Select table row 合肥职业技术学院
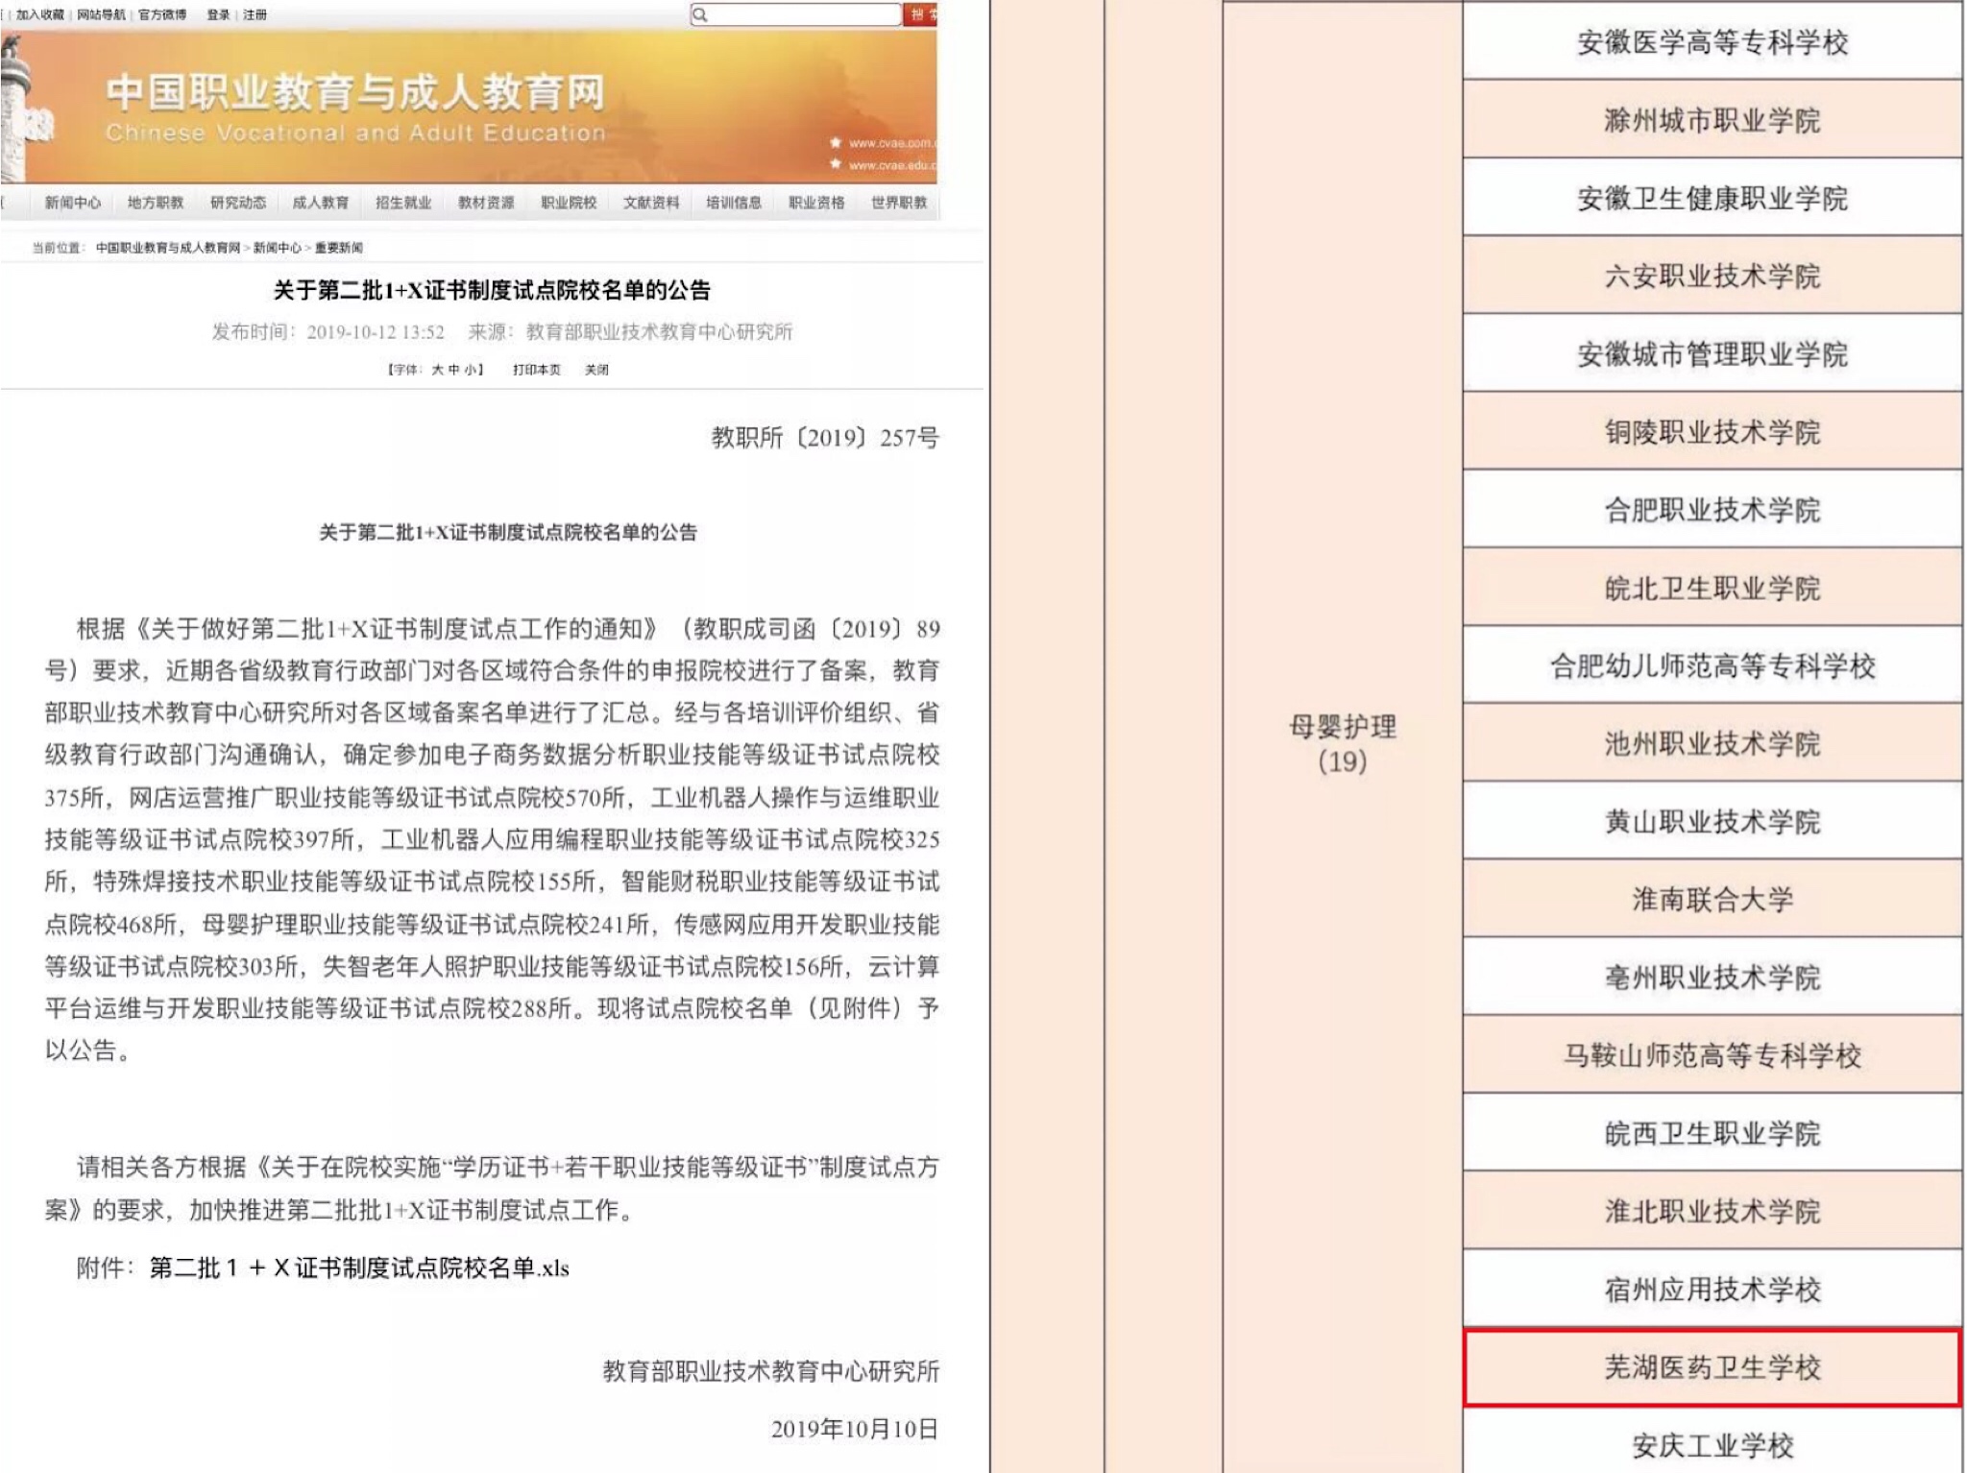 click(1712, 510)
